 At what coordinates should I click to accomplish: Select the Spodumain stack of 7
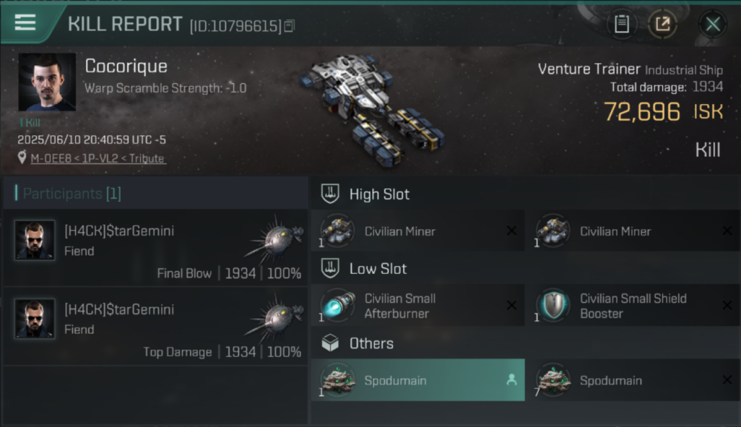click(x=633, y=380)
